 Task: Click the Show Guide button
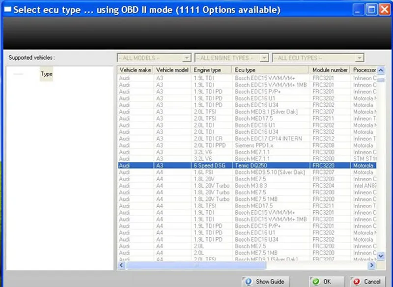pyautogui.click(x=266, y=282)
